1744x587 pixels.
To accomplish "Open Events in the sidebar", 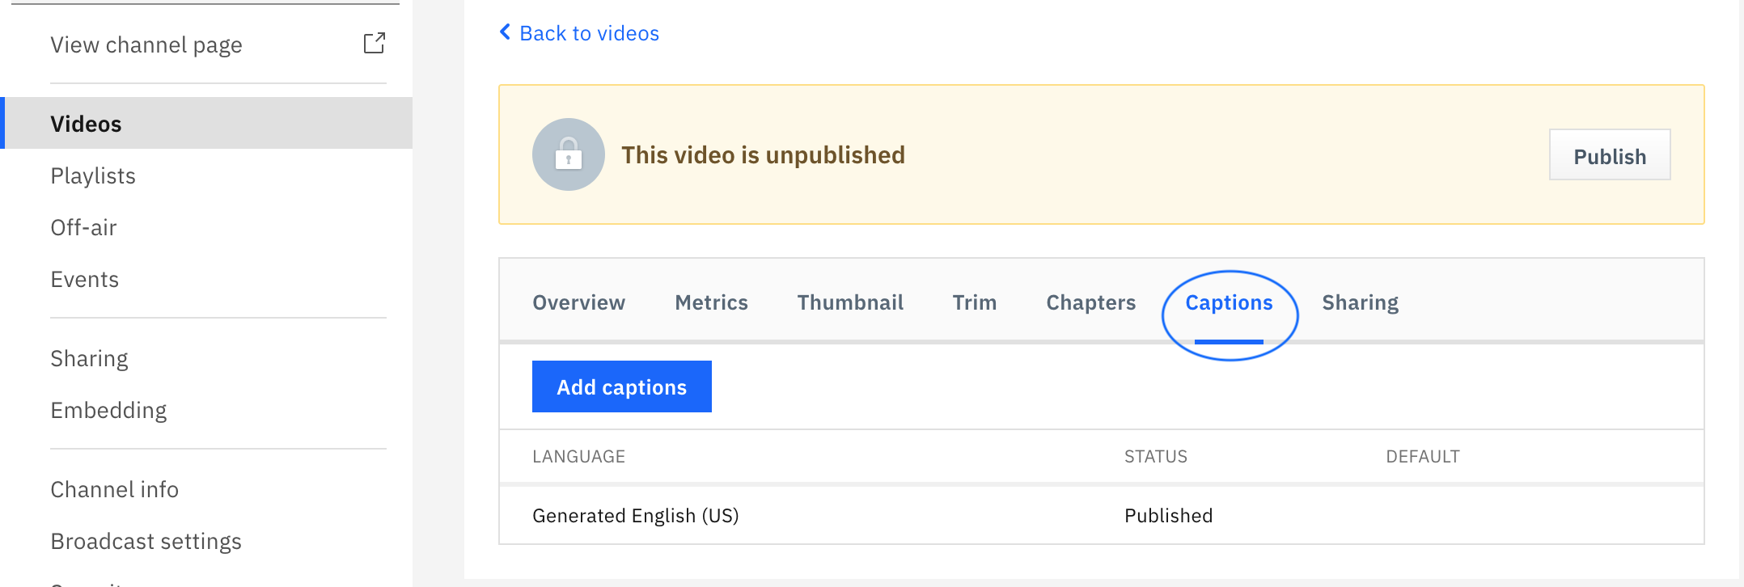I will 85,279.
